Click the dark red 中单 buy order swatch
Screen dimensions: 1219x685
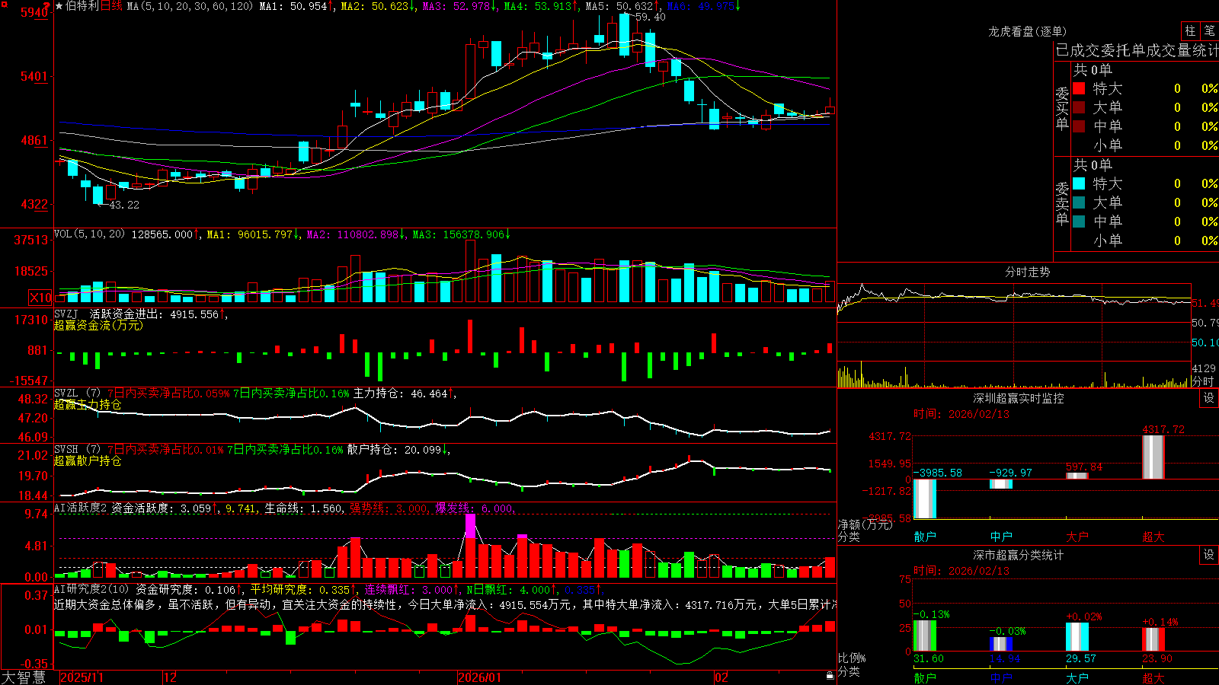click(x=1079, y=126)
